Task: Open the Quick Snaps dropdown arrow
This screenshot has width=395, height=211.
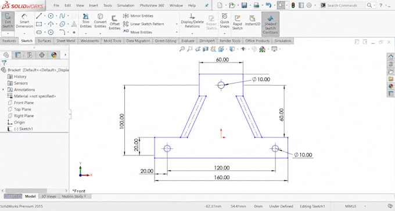Action: (x=224, y=34)
